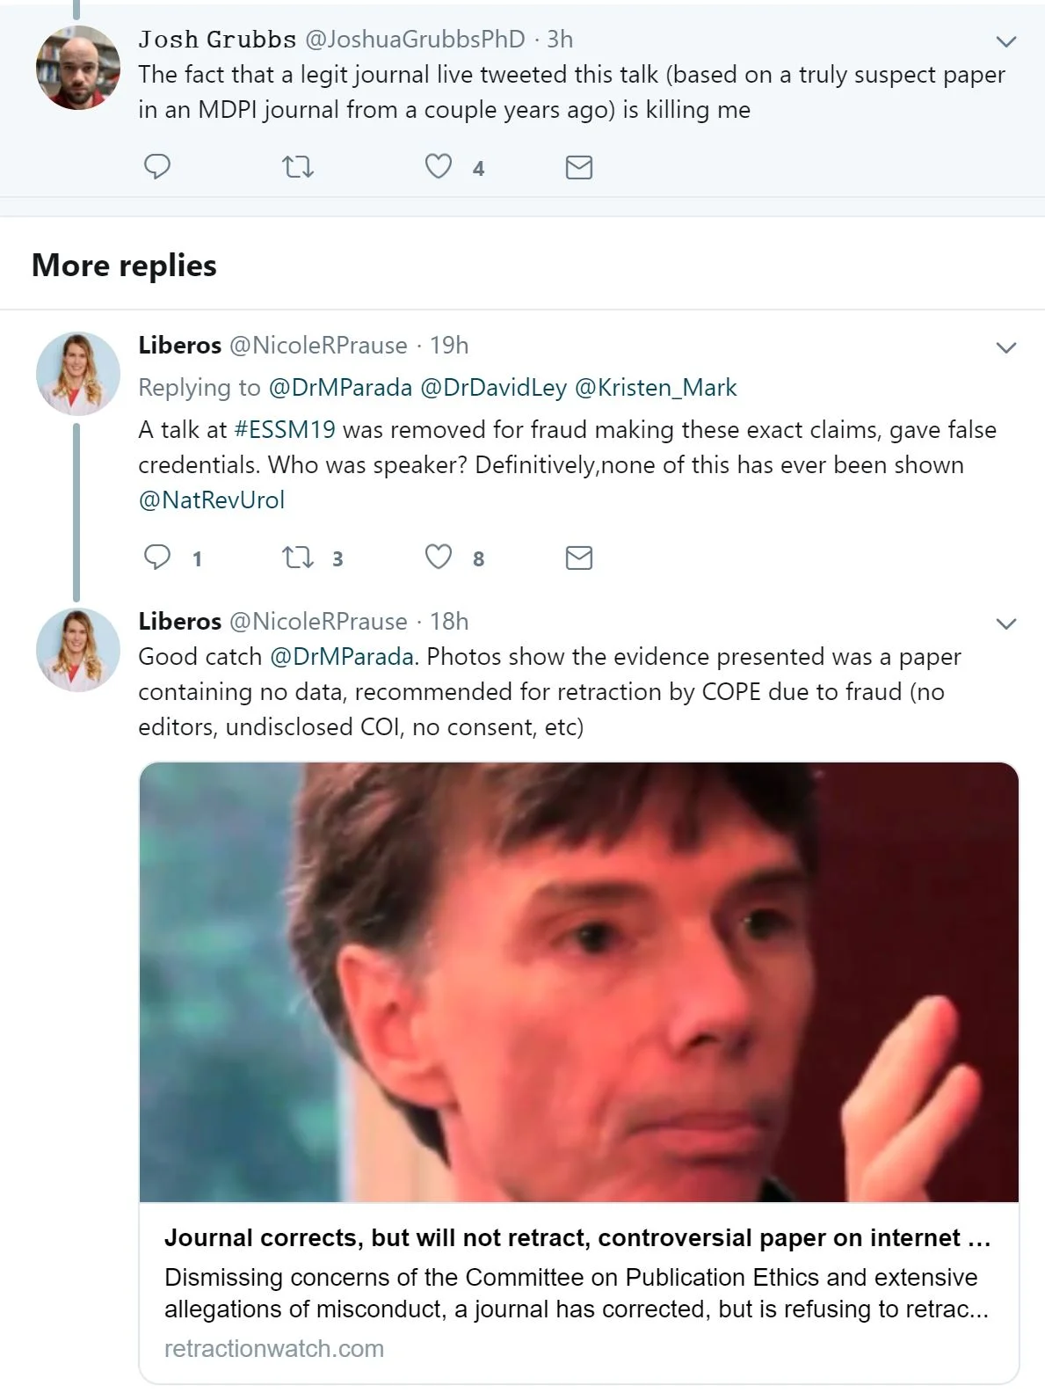Open Josh Grubbs' profile picture
Screen dimensions: 1045x1393
click(77, 68)
